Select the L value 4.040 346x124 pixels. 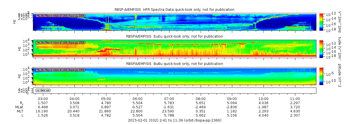pyautogui.click(x=264, y=115)
